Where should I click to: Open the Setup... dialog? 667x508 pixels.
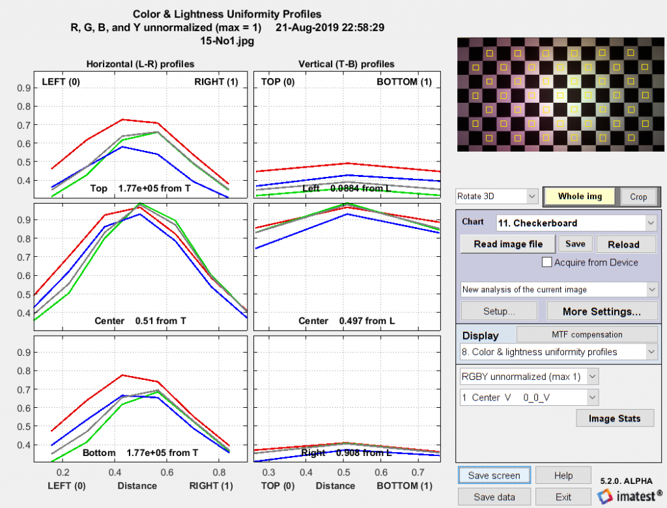pyautogui.click(x=499, y=312)
